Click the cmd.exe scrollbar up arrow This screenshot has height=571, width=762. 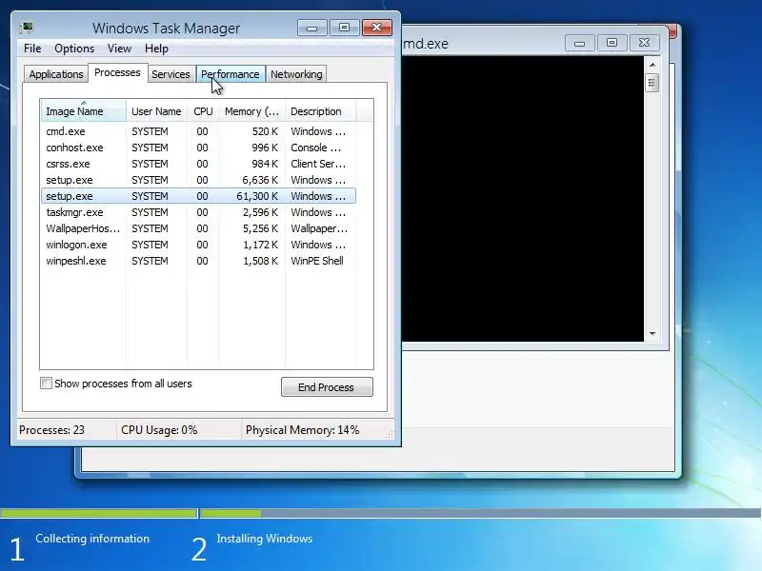pyautogui.click(x=652, y=65)
